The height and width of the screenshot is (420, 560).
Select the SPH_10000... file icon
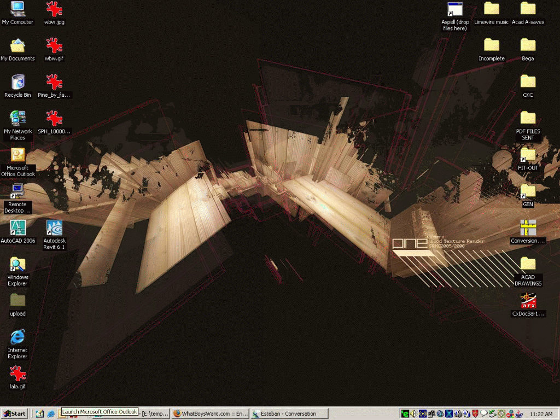coord(54,122)
